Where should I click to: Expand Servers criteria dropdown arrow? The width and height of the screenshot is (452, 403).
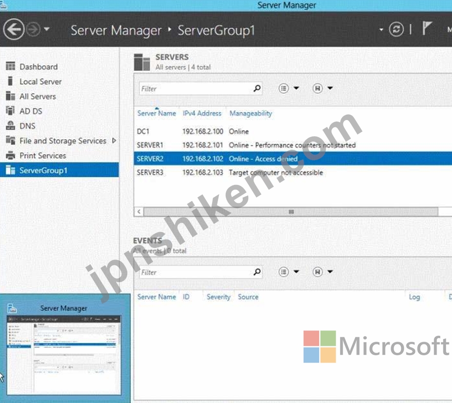click(296, 88)
